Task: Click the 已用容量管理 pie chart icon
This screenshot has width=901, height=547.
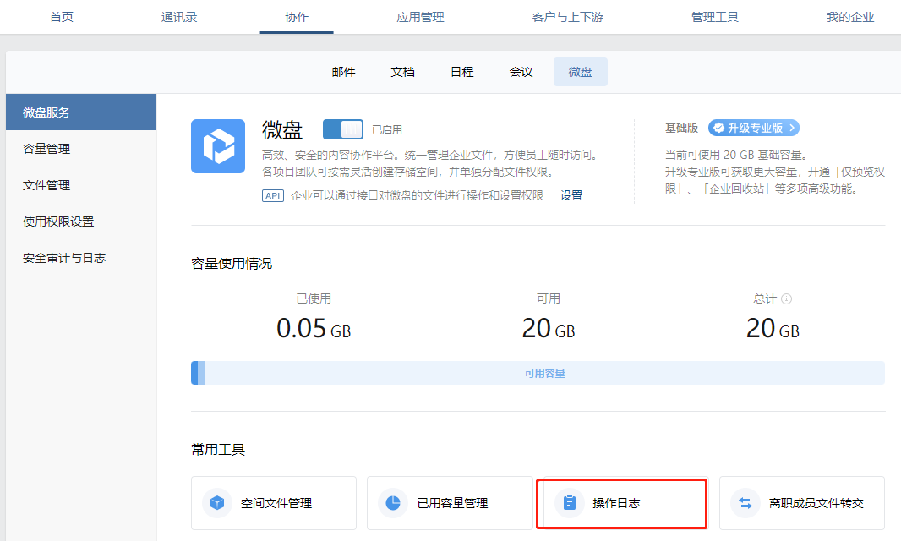Action: pyautogui.click(x=393, y=503)
